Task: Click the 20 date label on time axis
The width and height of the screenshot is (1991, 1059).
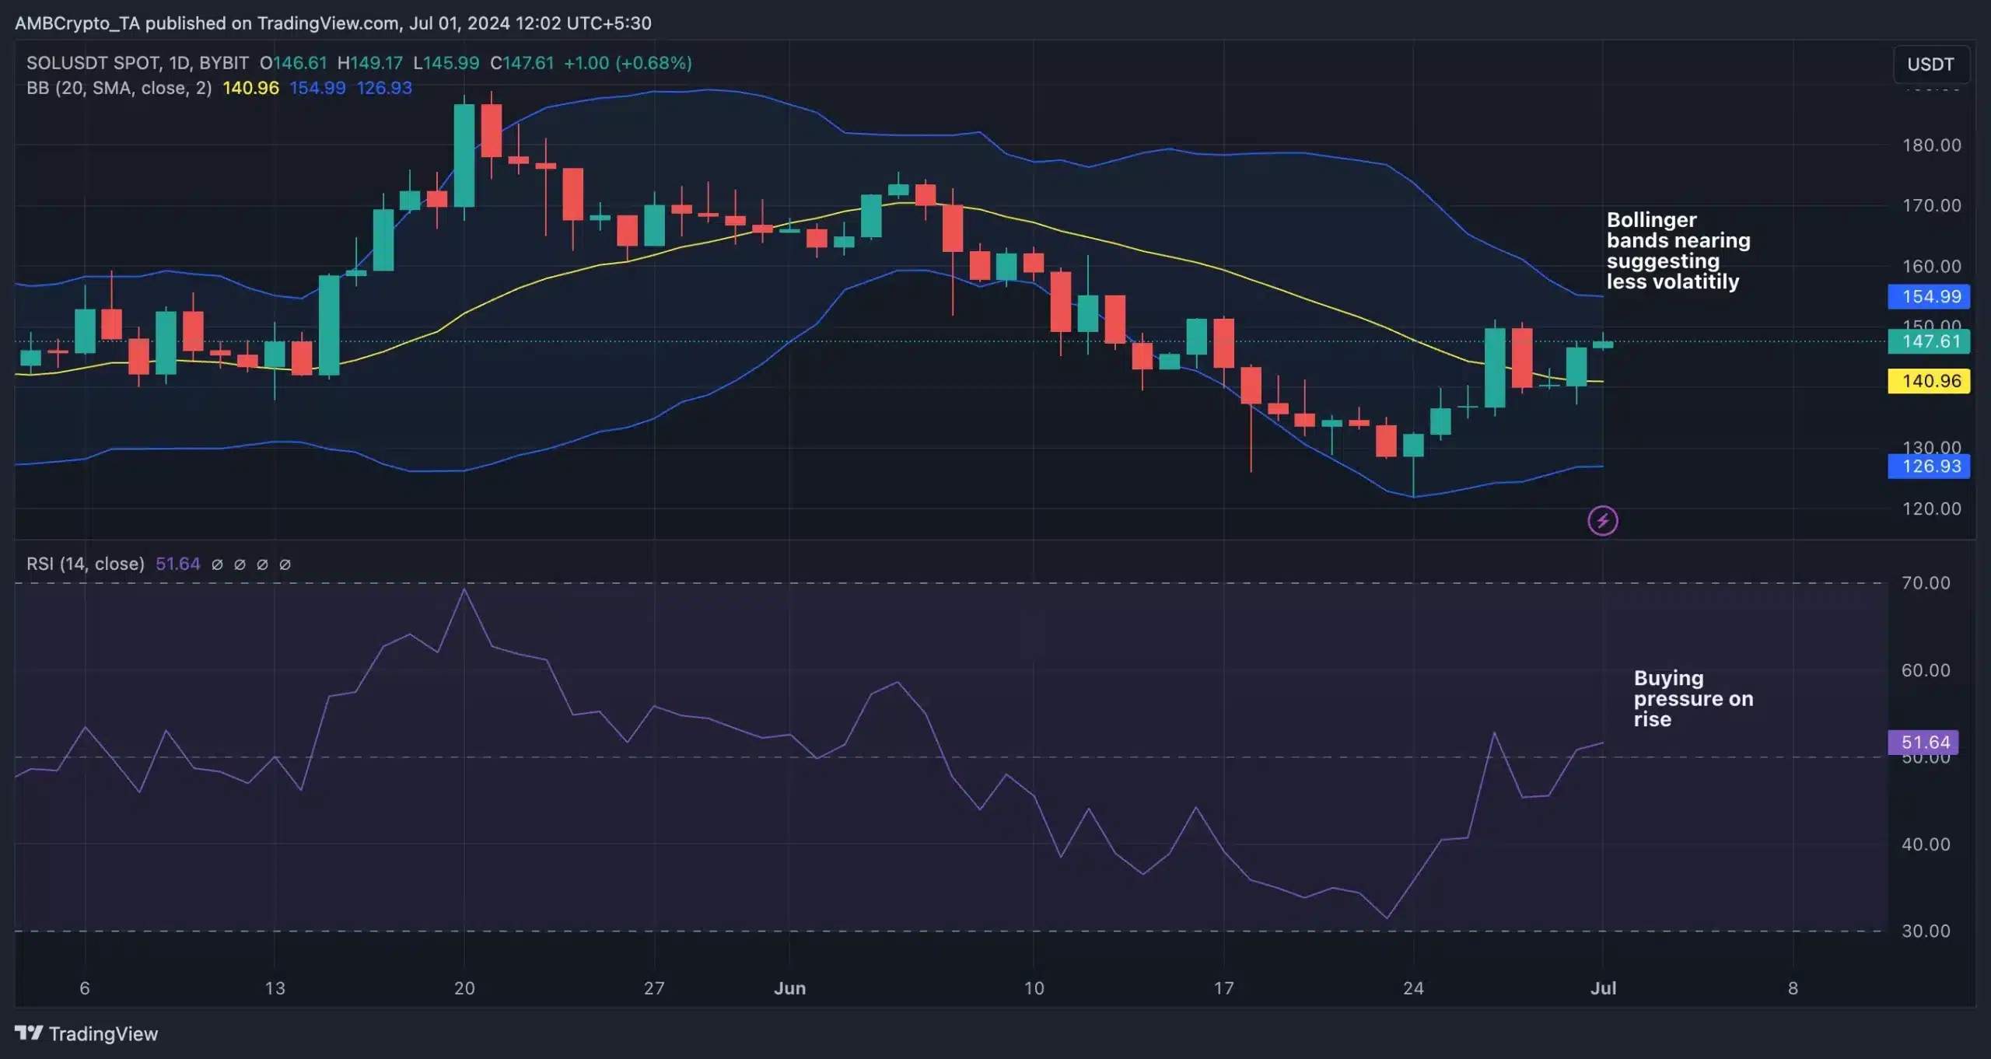Action: 464,988
